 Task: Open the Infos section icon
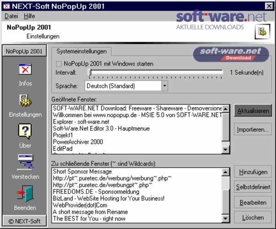tap(25, 69)
